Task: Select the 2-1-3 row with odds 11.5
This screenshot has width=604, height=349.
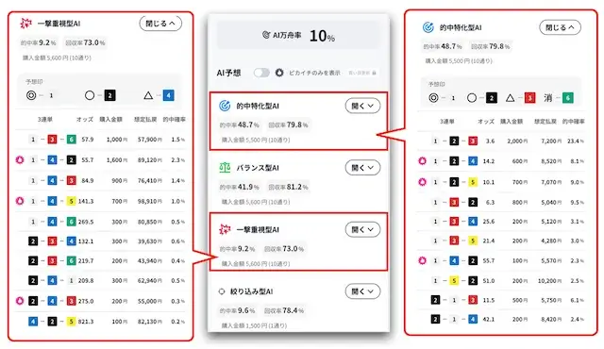Action: pos(501,300)
